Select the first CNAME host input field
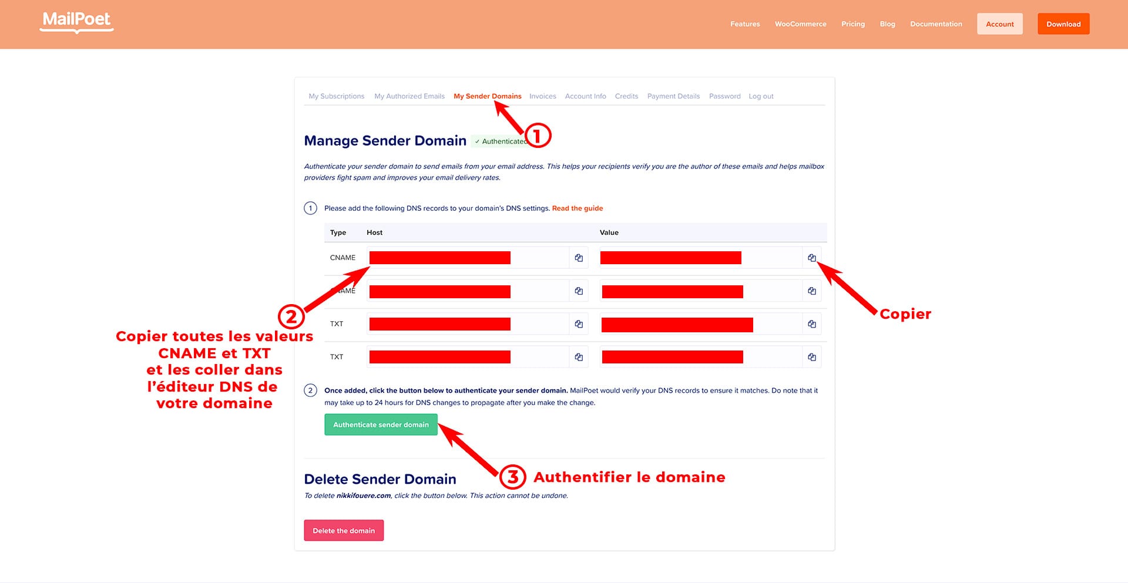This screenshot has width=1128, height=583. point(467,258)
